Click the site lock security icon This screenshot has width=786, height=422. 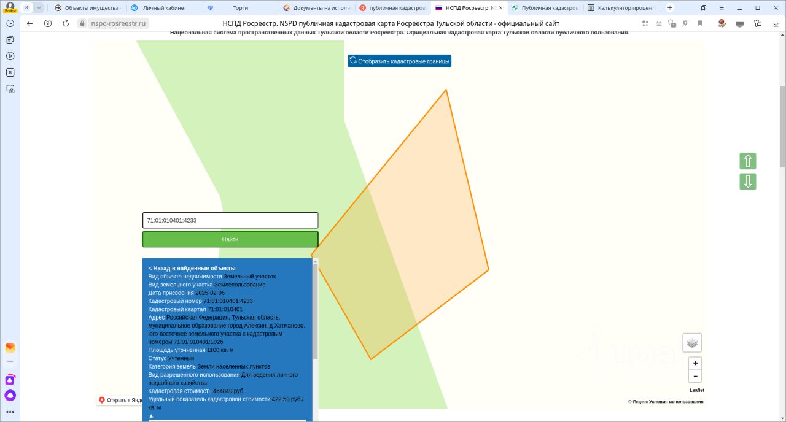coord(83,23)
